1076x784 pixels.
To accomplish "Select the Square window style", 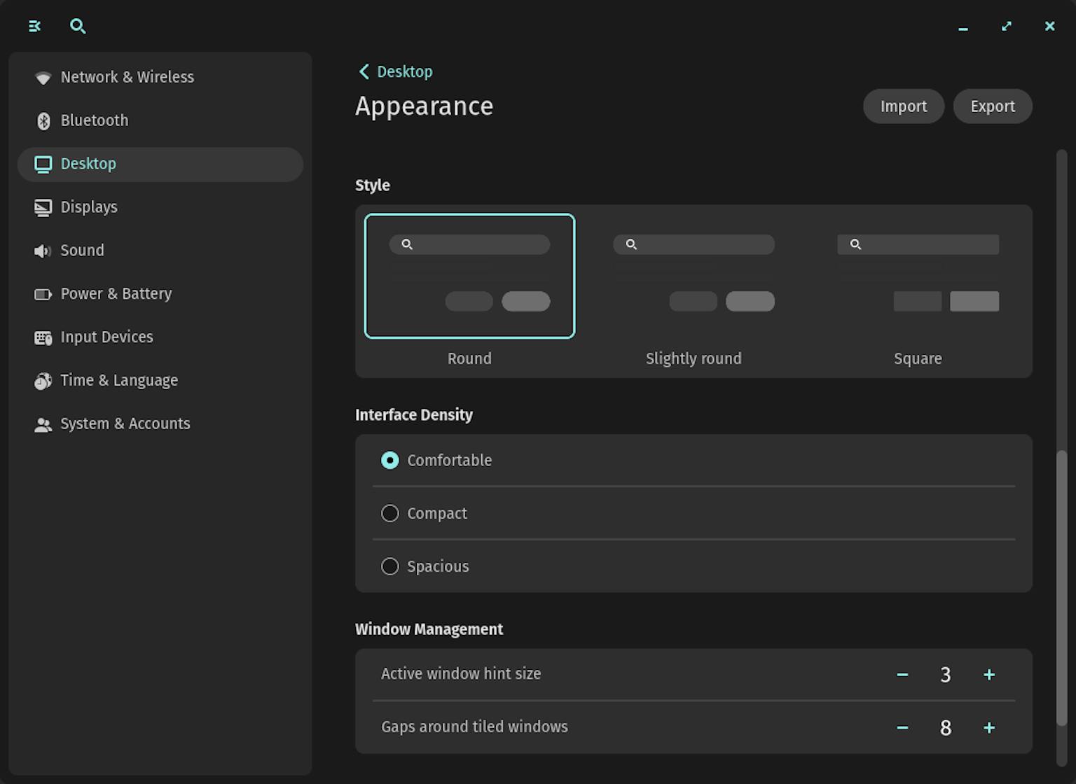I will (918, 276).
